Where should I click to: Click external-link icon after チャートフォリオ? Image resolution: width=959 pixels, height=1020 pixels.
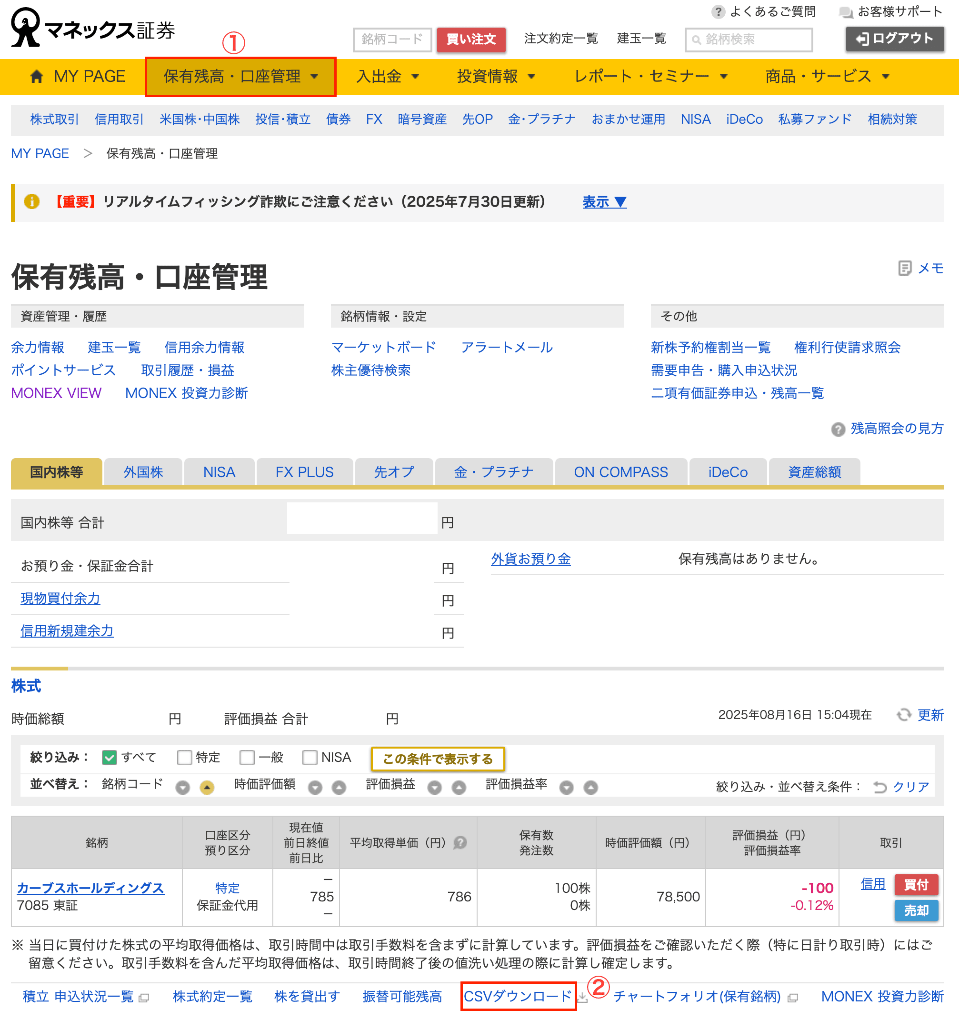point(793,998)
